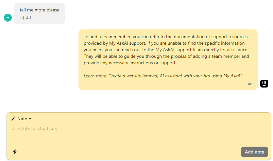
Task: Click the 4d timestamp on the customer message
Action: coord(28,18)
